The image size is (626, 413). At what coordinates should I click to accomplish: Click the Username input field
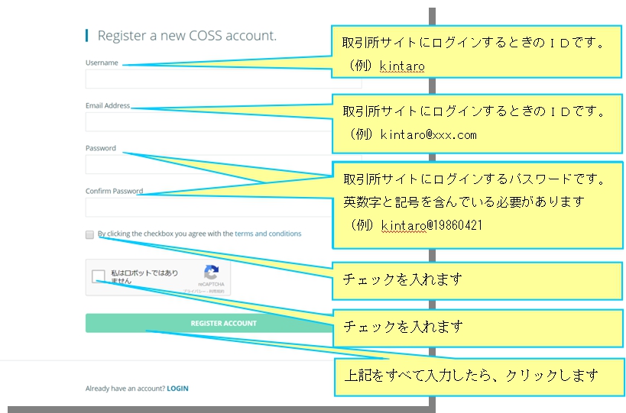pyautogui.click(x=223, y=79)
